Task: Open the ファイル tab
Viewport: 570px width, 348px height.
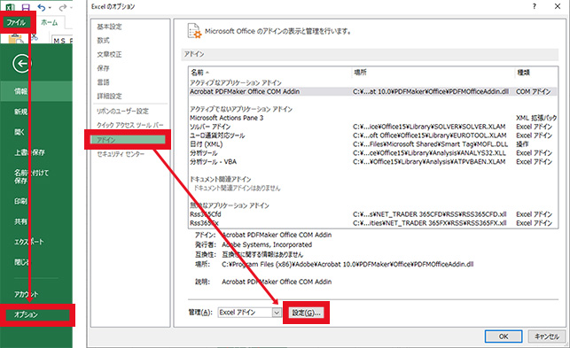Action: tap(16, 22)
